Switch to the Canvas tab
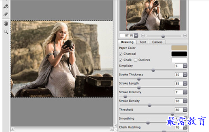Screen dimensions: 209x132 [x=157, y=42]
